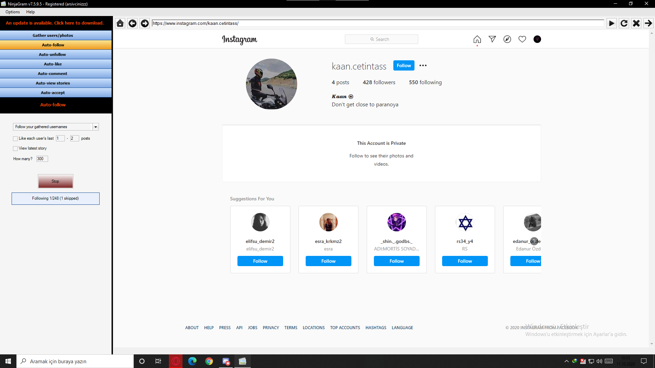Click the small arrow on edanur suggestion card
This screenshot has width=655, height=368.
pyautogui.click(x=534, y=241)
